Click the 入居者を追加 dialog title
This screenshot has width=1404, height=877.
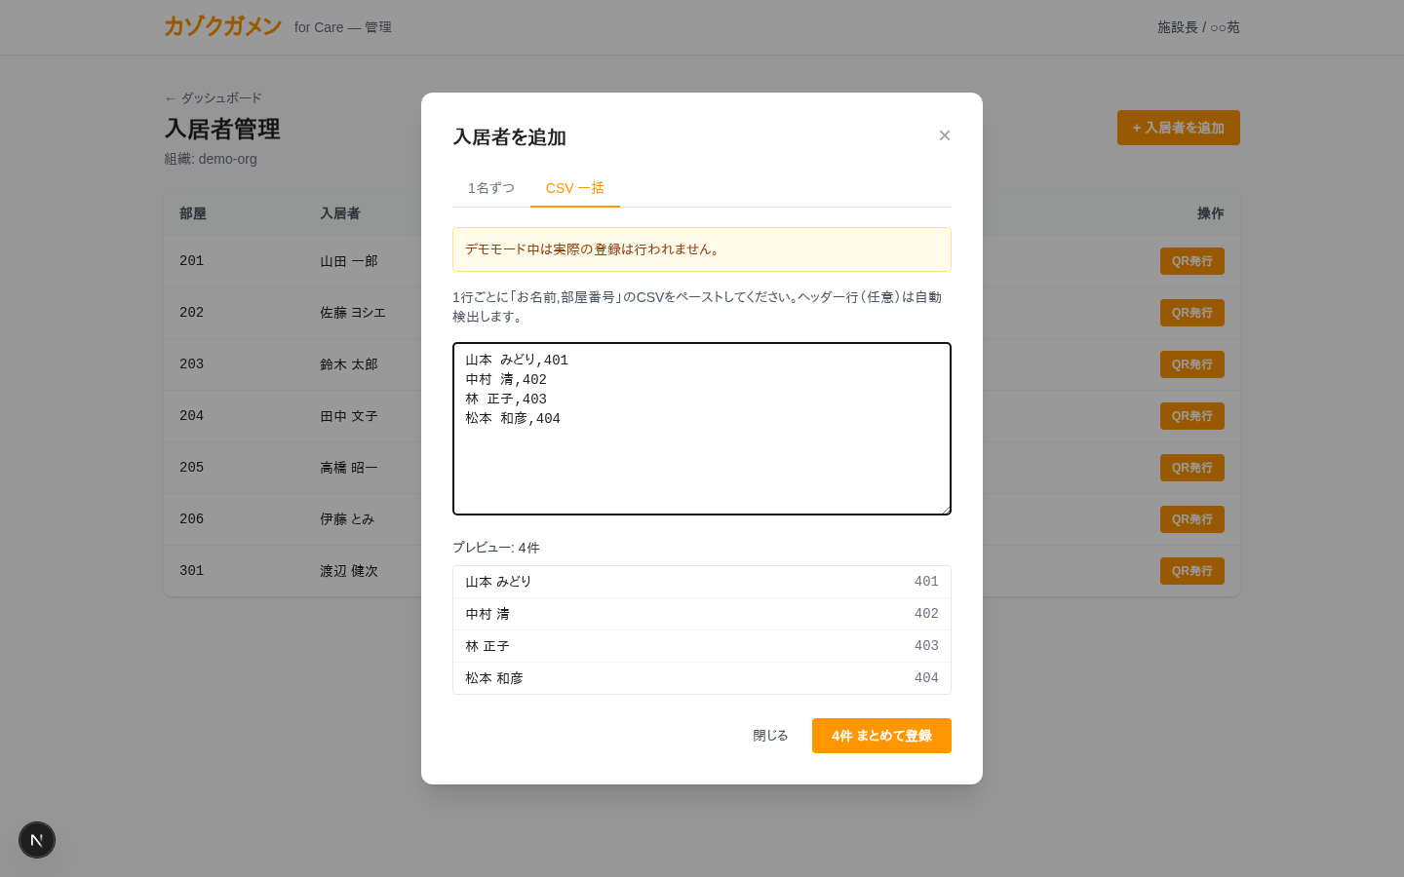tap(510, 137)
